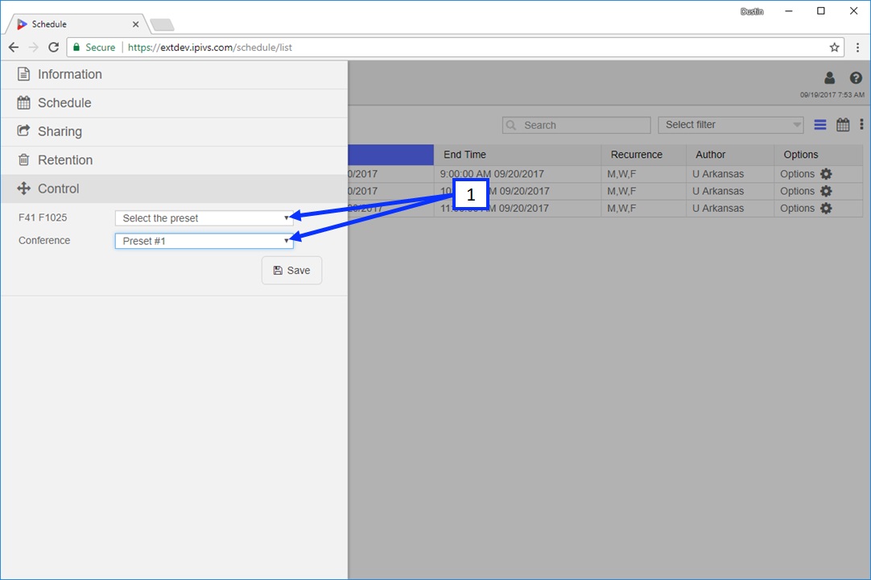
Task: Bookmark this page with star
Action: coord(834,48)
